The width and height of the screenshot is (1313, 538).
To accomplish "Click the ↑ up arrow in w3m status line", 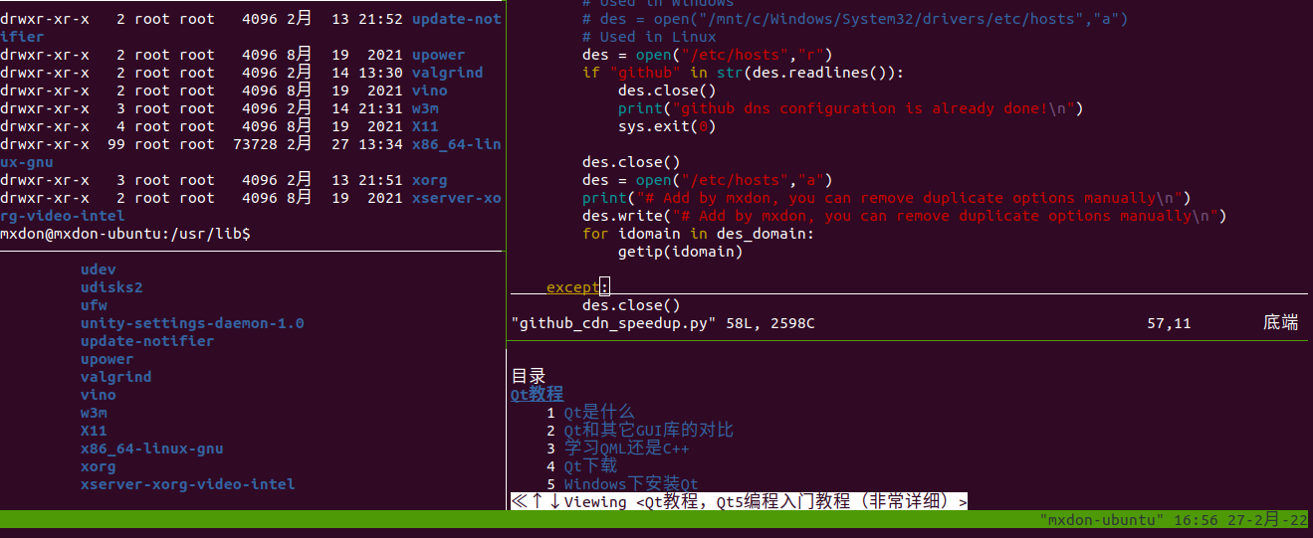I will [x=537, y=502].
